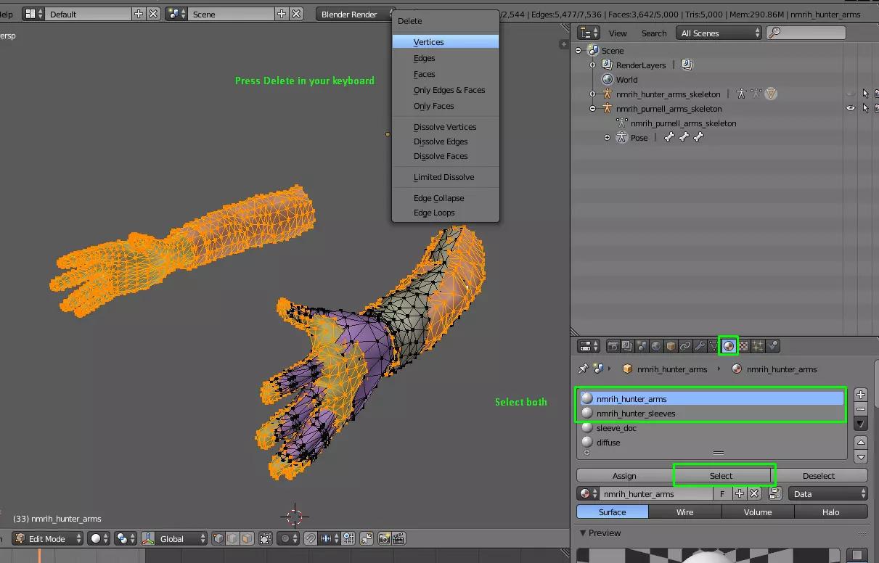This screenshot has height=563, width=879.
Task: Choose Limited Dissolve from Delete menu
Action: (x=443, y=177)
